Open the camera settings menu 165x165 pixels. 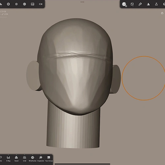(x=41, y=4)
